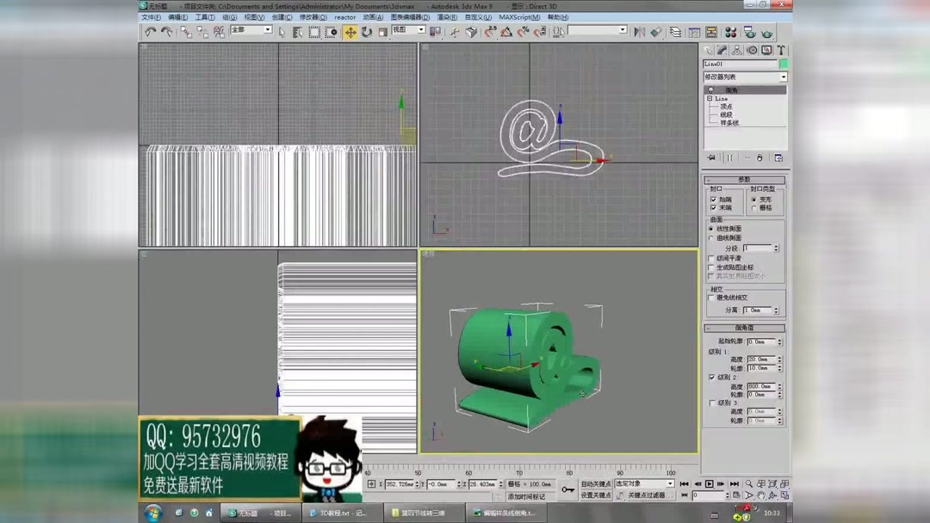
Task: Open the 文件 menu
Action: click(x=148, y=16)
